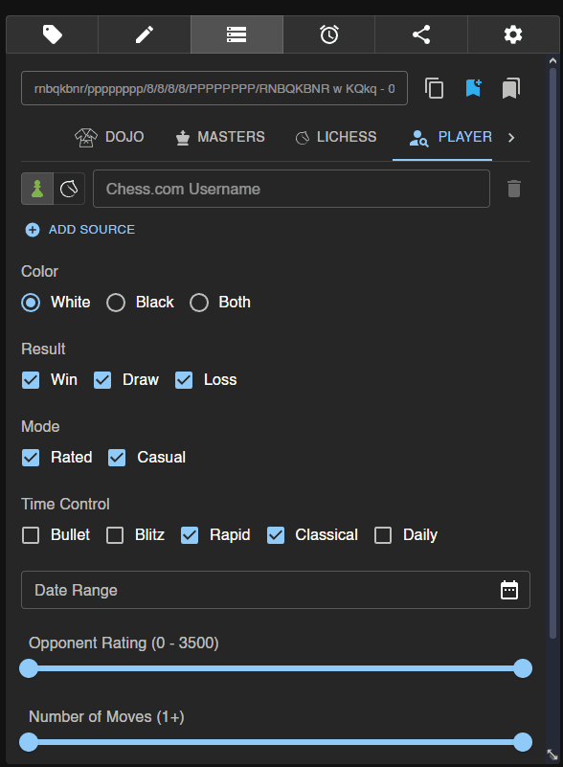Open the share panel icon

coord(421,34)
